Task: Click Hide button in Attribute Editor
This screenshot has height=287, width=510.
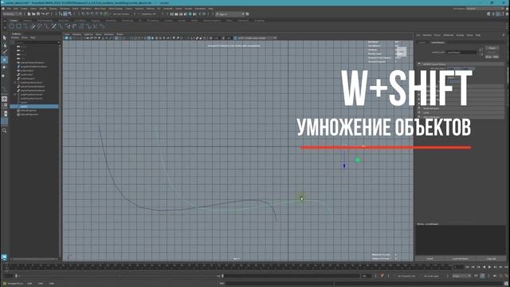Action: [496, 57]
